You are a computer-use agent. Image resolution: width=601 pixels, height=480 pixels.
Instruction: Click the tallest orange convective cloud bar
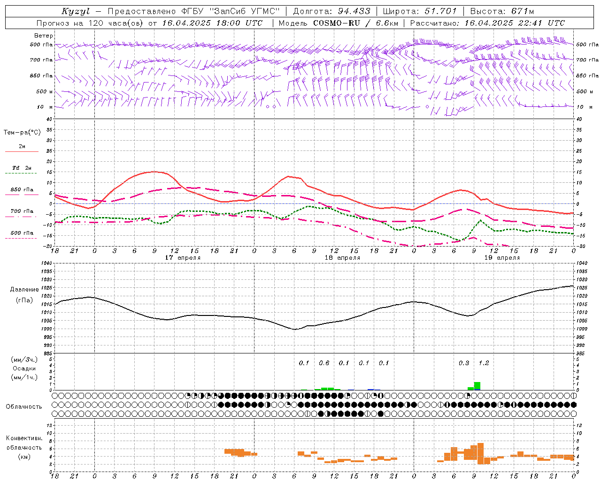click(x=480, y=453)
